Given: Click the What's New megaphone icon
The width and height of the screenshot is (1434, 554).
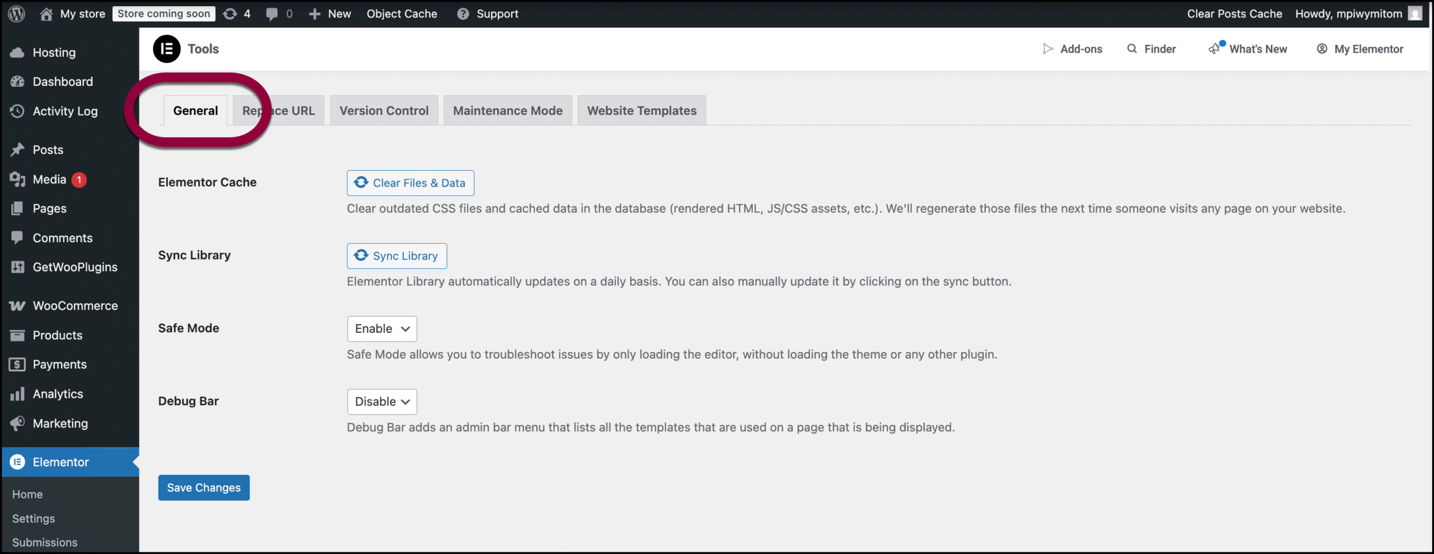Looking at the screenshot, I should [1214, 49].
